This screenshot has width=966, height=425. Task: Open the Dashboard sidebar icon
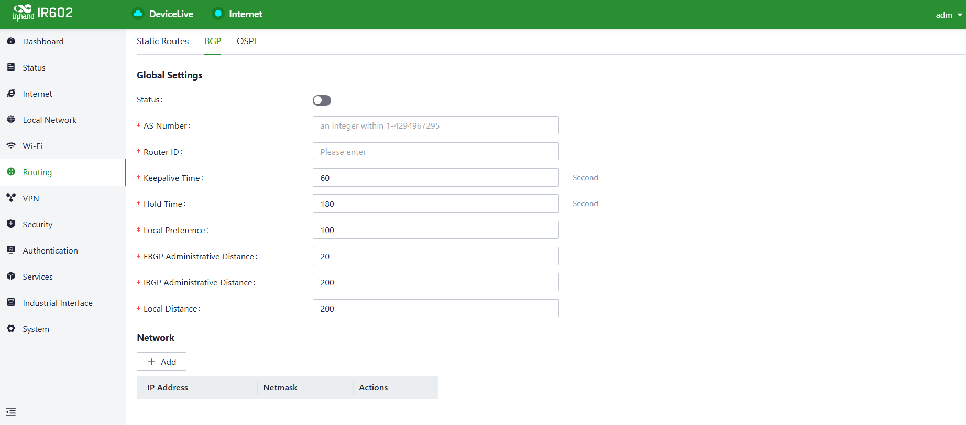(11, 41)
